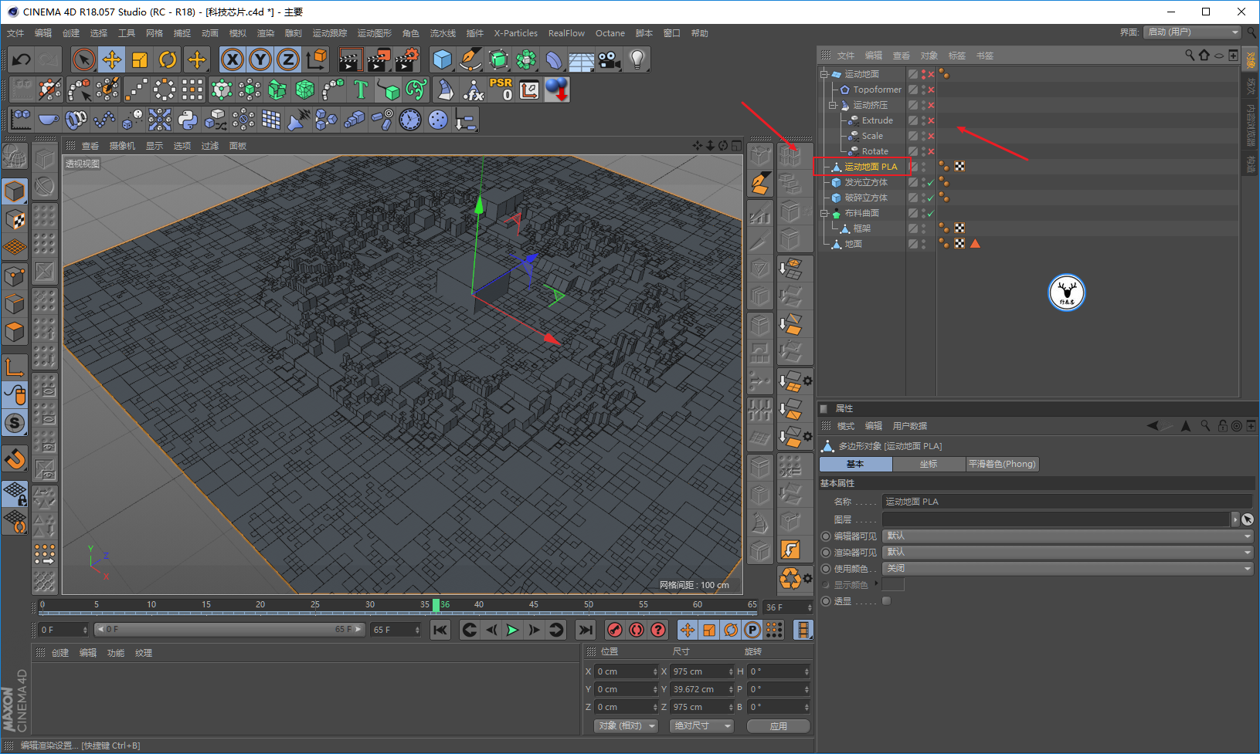
Task: Switch to the 平滑着色(Phong) tab
Action: (x=1002, y=464)
